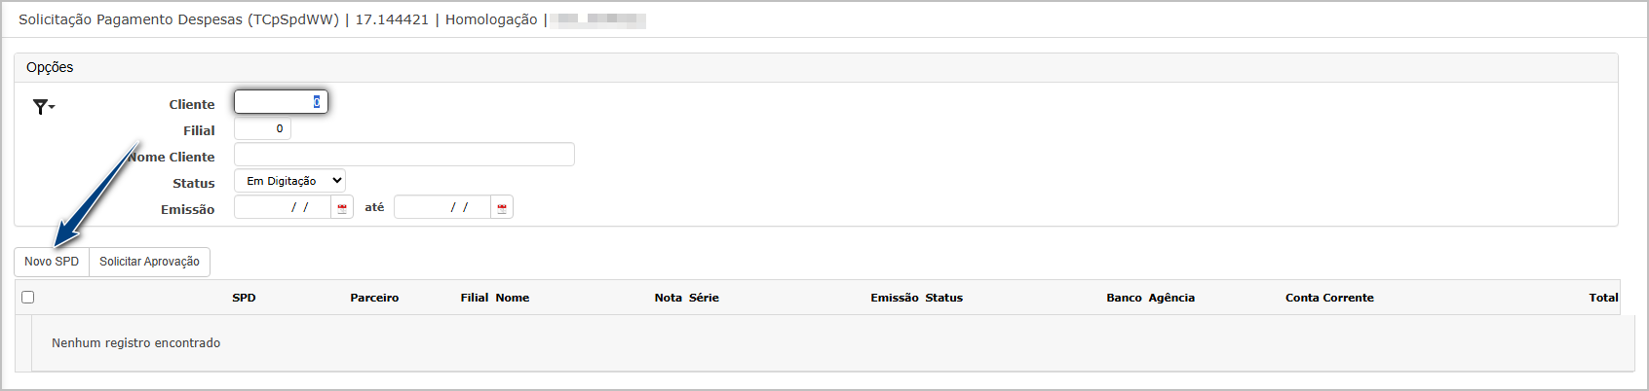Open calendar picker for Emissão start date
The image size is (1649, 391).
click(x=342, y=207)
